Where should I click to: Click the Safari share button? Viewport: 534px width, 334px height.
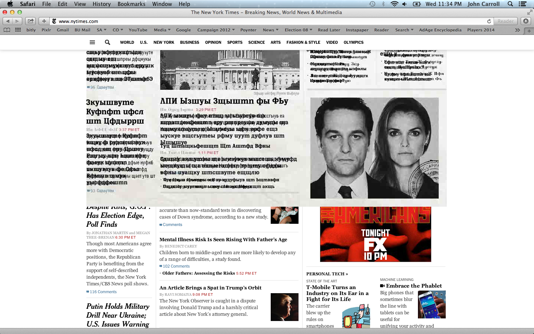31,21
